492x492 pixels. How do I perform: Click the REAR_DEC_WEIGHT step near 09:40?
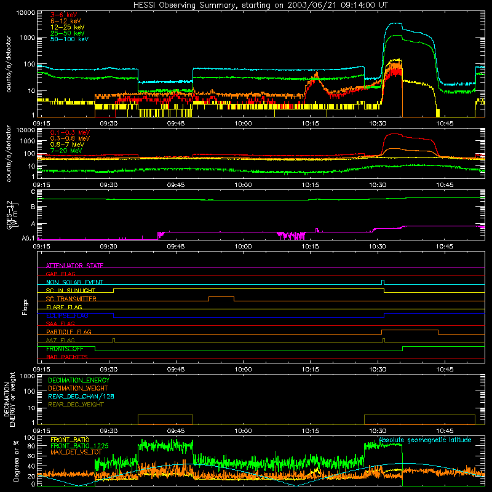tap(165, 415)
